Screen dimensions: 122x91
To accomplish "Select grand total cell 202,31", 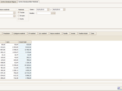I will point(25,57).
